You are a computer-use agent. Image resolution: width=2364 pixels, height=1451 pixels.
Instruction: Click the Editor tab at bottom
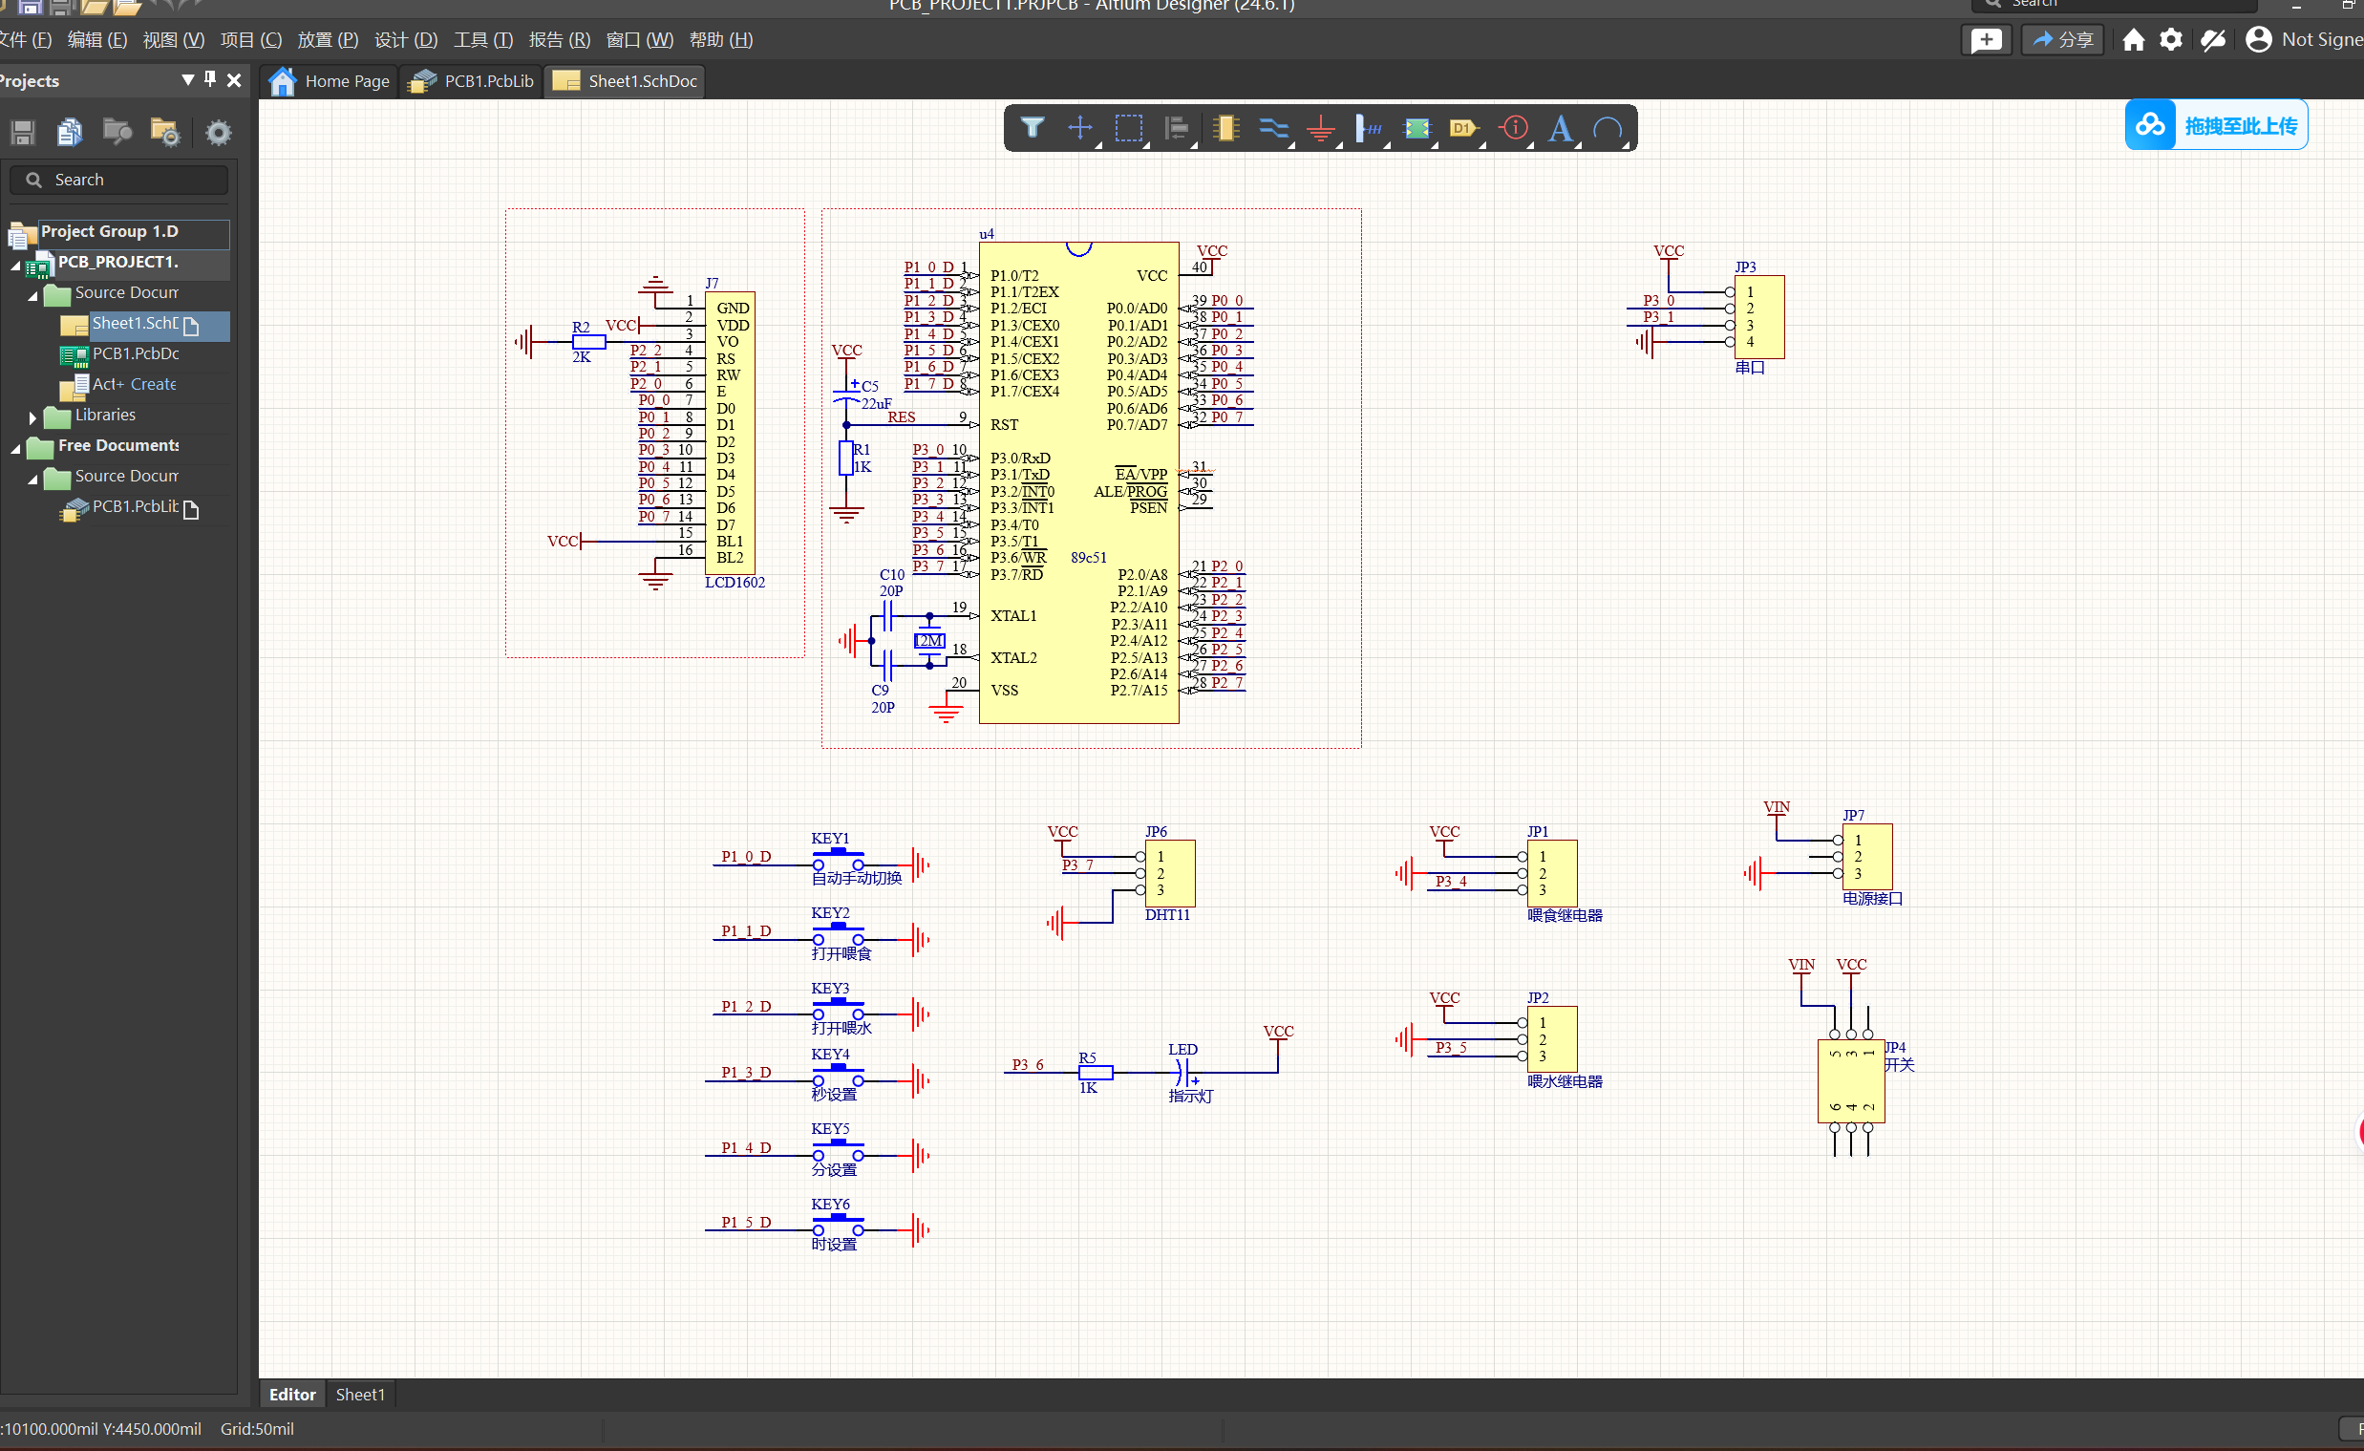(291, 1395)
